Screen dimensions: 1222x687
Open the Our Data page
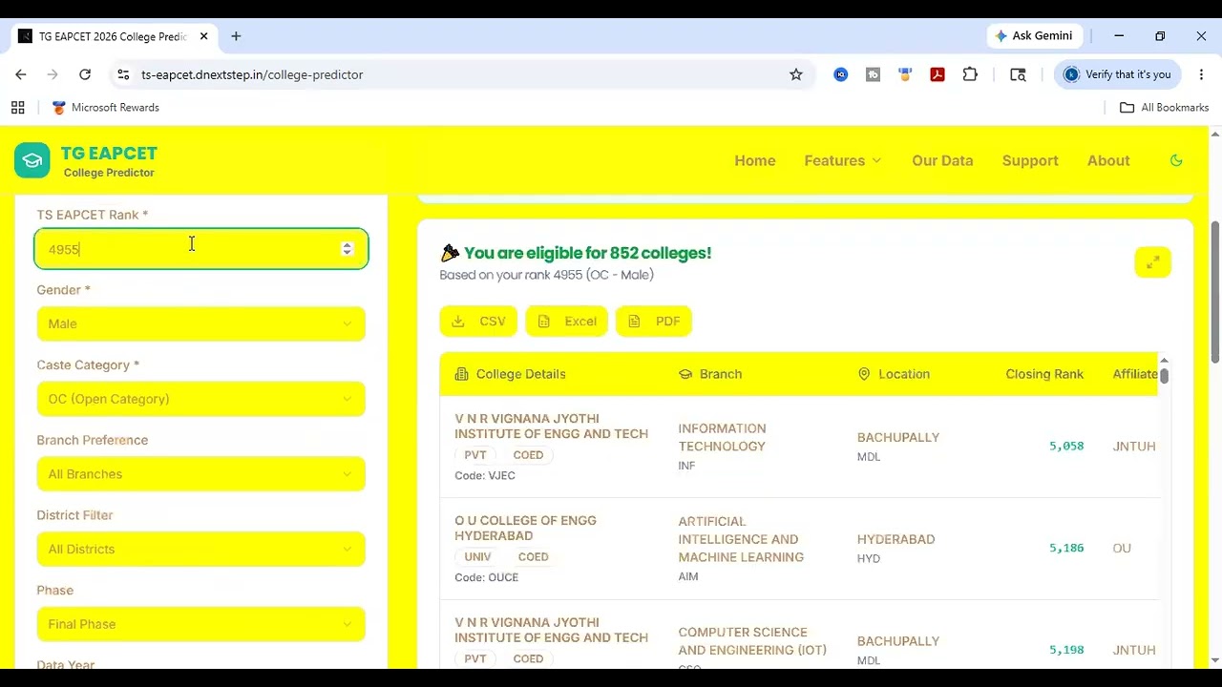[x=942, y=160]
